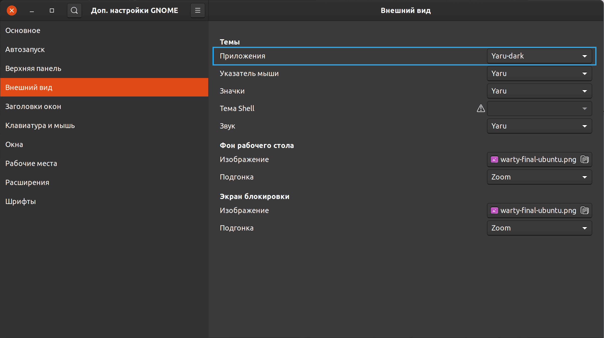Screen dimensions: 604x338
Task: Open the disabled Тема Shell dropdown
Action: (x=539, y=108)
